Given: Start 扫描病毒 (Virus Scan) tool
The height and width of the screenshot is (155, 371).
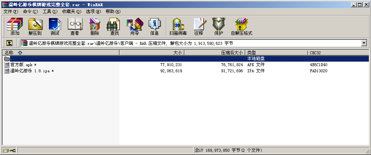Looking at the screenshot, I should click(178, 26).
